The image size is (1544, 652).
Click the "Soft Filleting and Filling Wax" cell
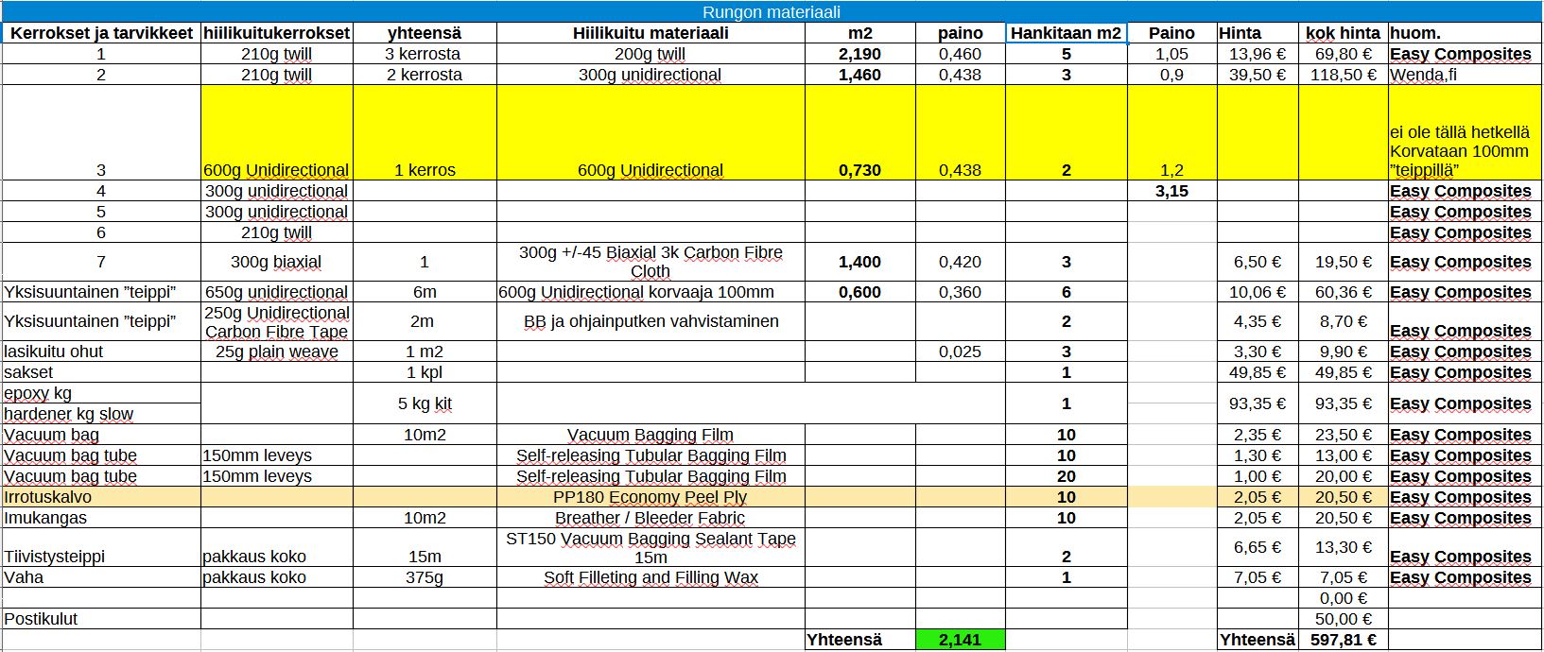coord(651,577)
